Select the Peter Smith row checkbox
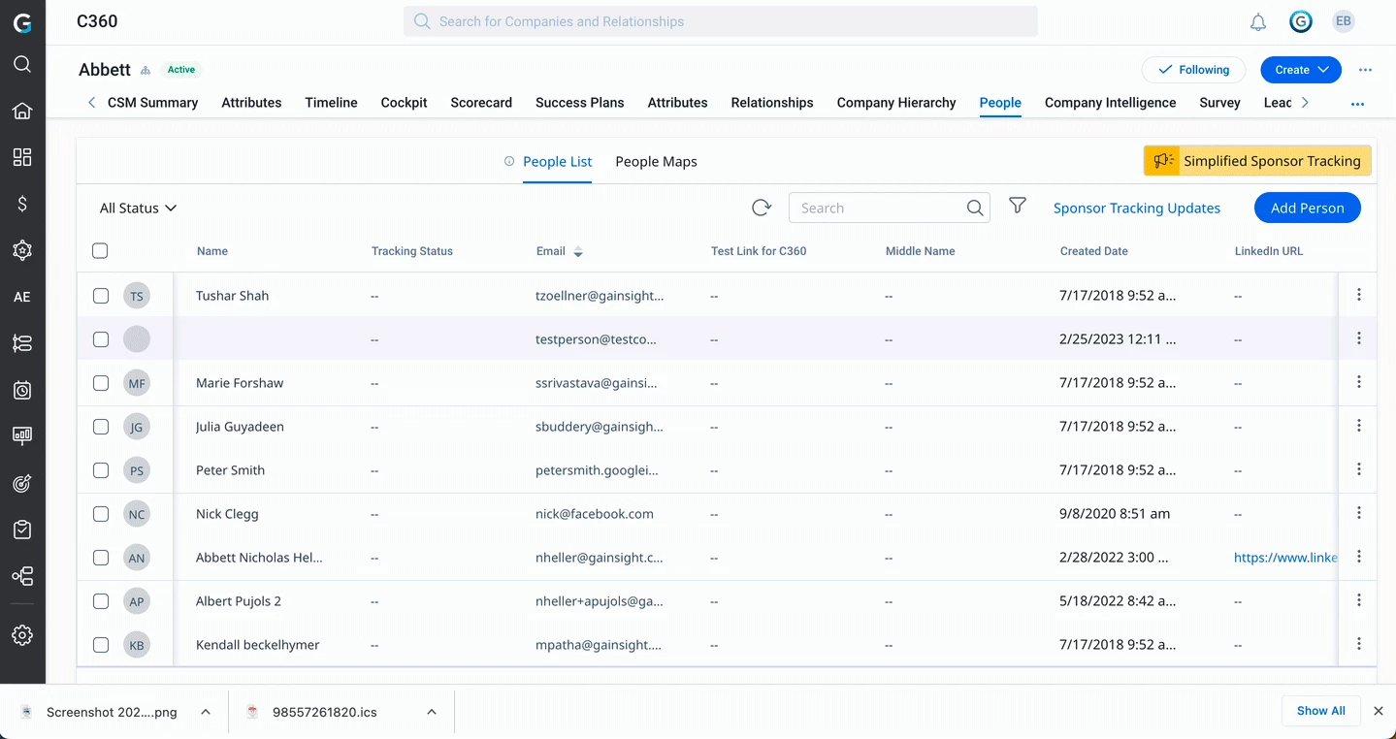Viewport: 1396px width, 739px height. [101, 470]
